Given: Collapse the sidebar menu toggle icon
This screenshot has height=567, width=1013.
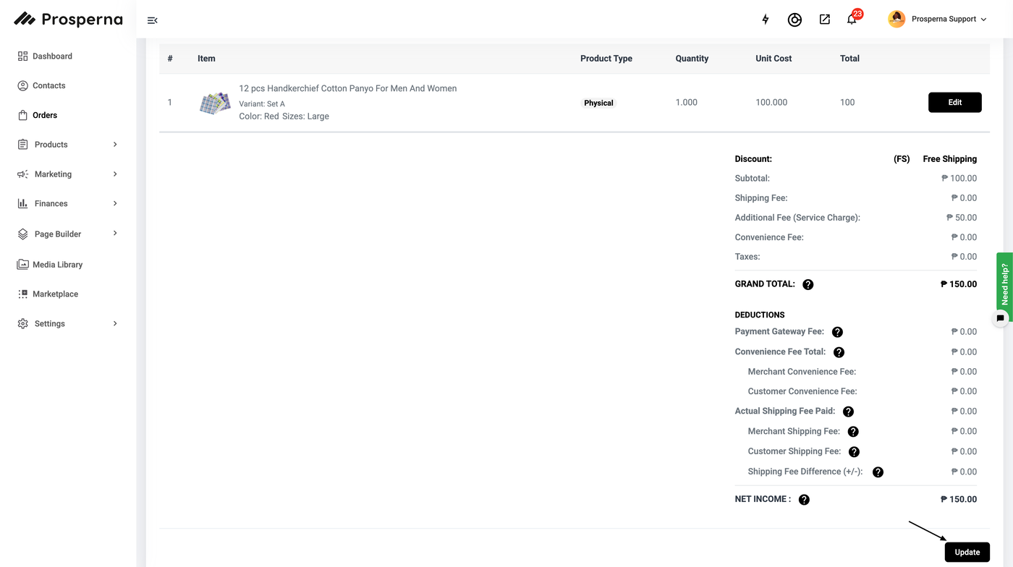Looking at the screenshot, I should 152,20.
